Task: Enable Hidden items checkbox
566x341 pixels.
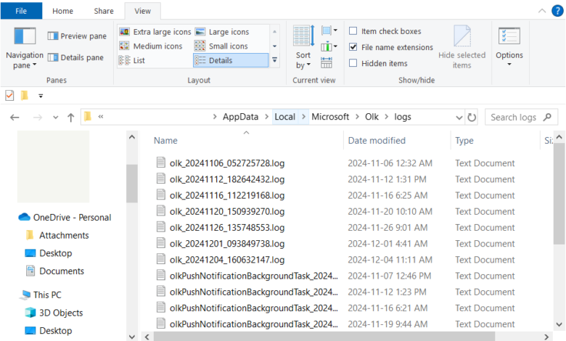Action: pos(353,63)
